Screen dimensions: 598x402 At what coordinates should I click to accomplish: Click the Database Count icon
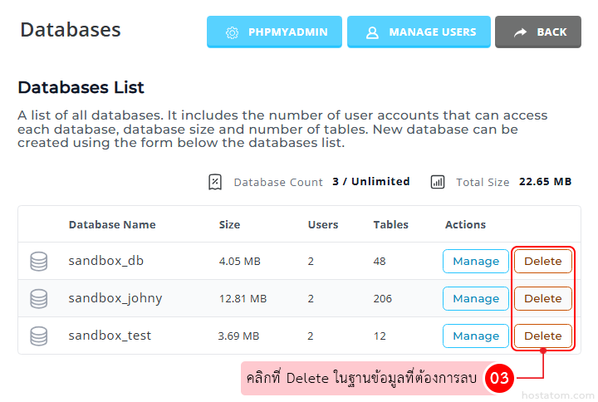point(215,182)
